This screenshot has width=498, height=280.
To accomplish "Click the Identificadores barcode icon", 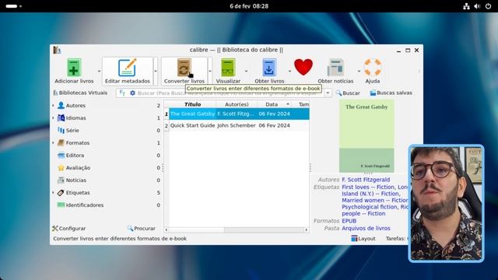I will (x=61, y=205).
